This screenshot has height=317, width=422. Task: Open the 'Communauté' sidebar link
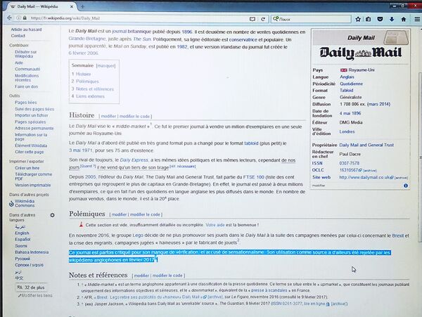pyautogui.click(x=27, y=69)
